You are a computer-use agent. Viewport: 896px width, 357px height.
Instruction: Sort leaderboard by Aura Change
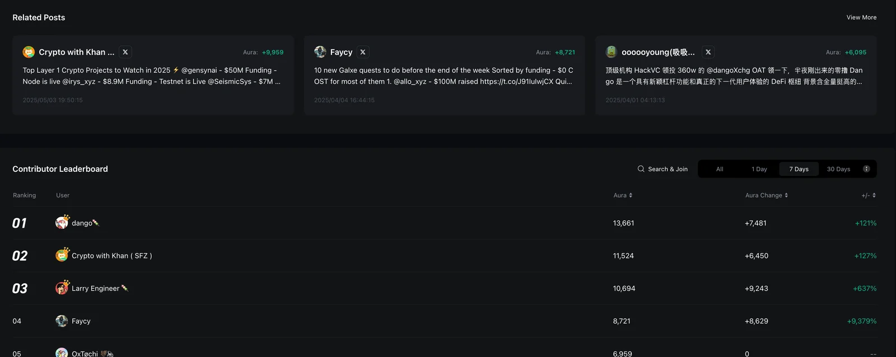pyautogui.click(x=766, y=195)
